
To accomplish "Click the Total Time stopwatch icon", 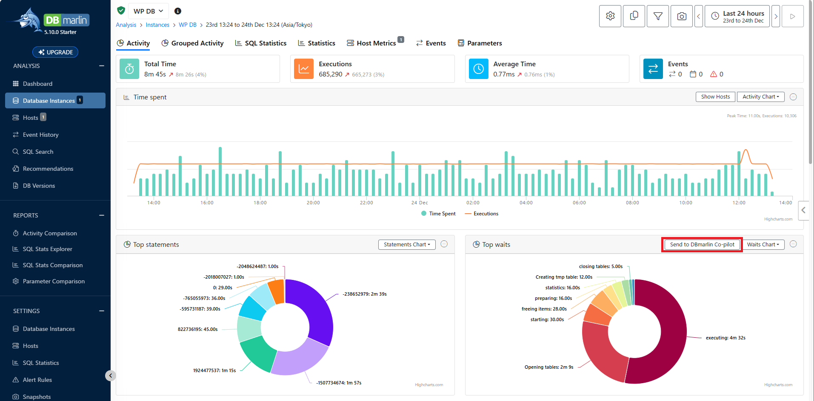I will click(129, 69).
